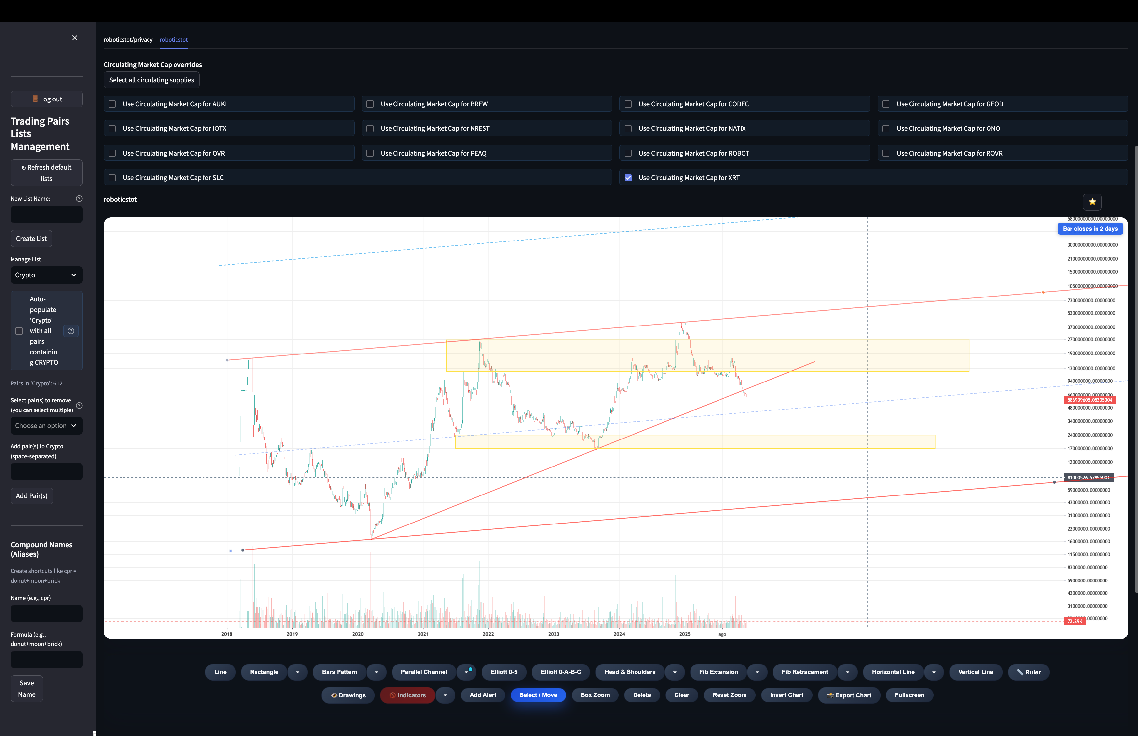The height and width of the screenshot is (736, 1138).
Task: Click Select all circulating supplies button
Action: [151, 80]
